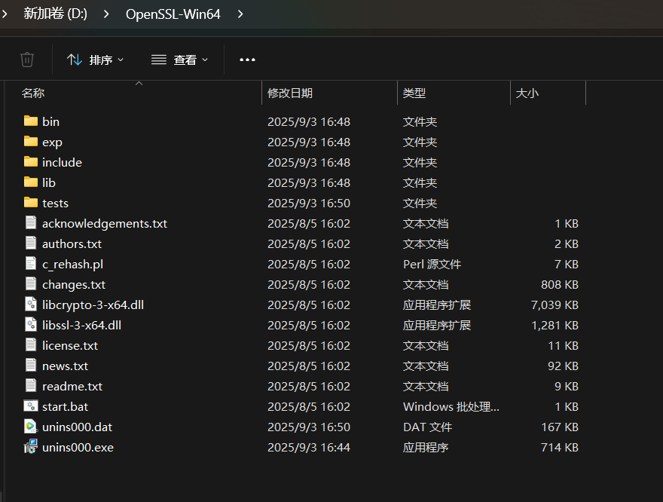Click the 7,039 KB size cell
The height and width of the screenshot is (502, 663).
click(555, 305)
